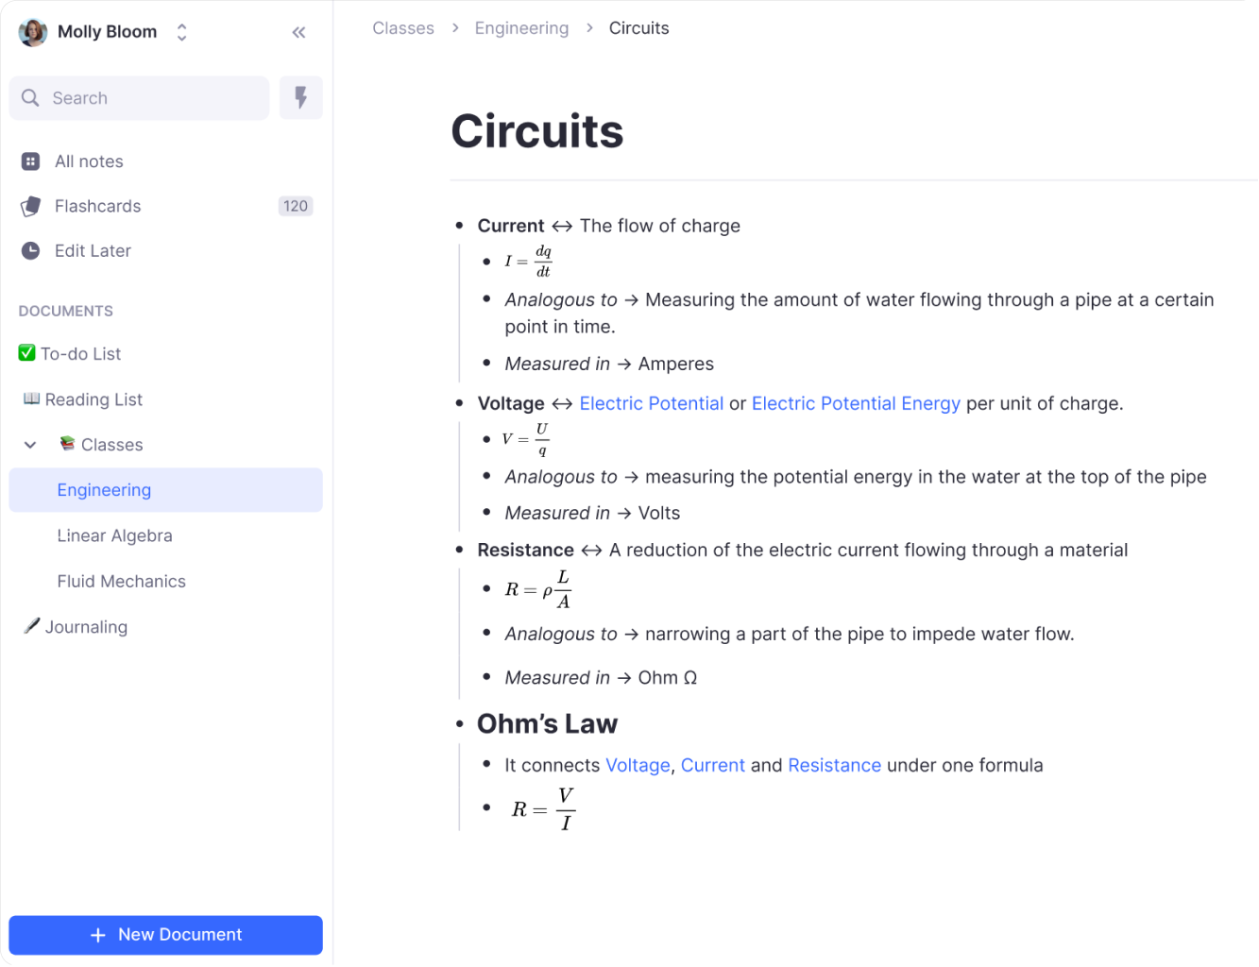Click Molly Bloom profile avatar
Image resolution: width=1259 pixels, height=967 pixels.
(33, 32)
